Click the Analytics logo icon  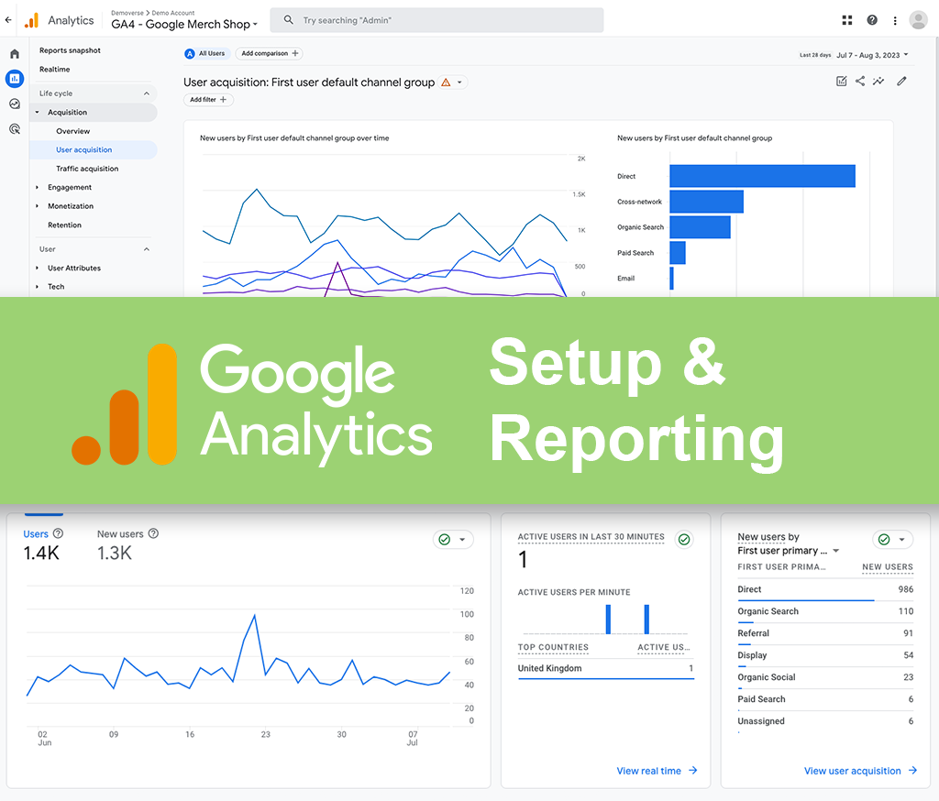pyautogui.click(x=32, y=20)
